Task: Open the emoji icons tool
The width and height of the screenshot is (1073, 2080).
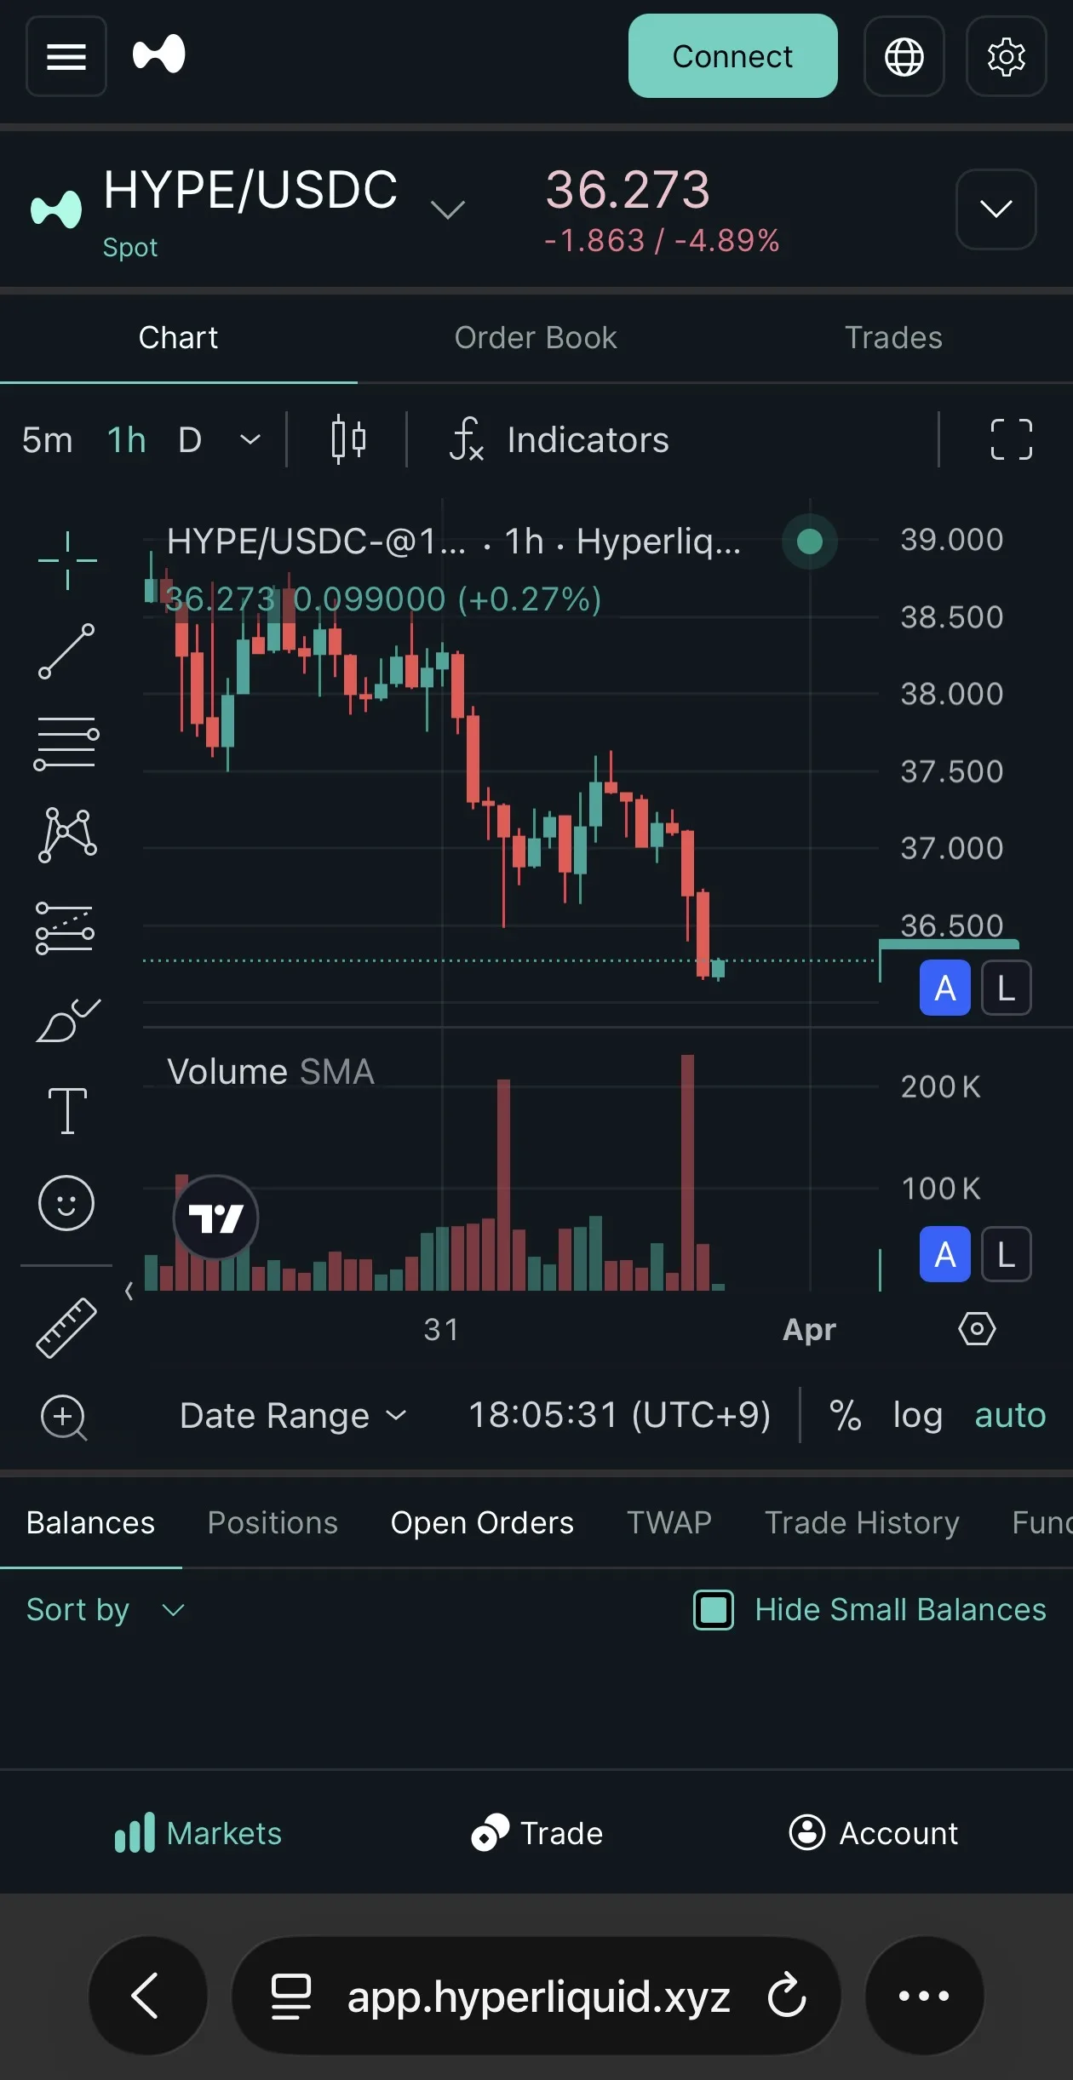Action: pyautogui.click(x=66, y=1203)
